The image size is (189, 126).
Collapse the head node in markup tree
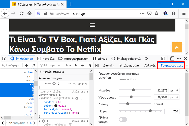(25, 73)
